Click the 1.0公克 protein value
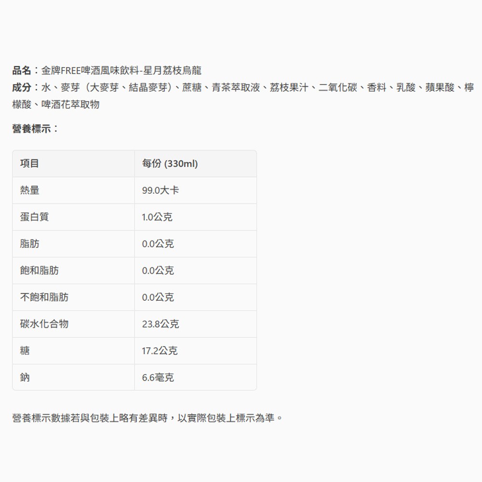The image size is (482, 482). [157, 217]
